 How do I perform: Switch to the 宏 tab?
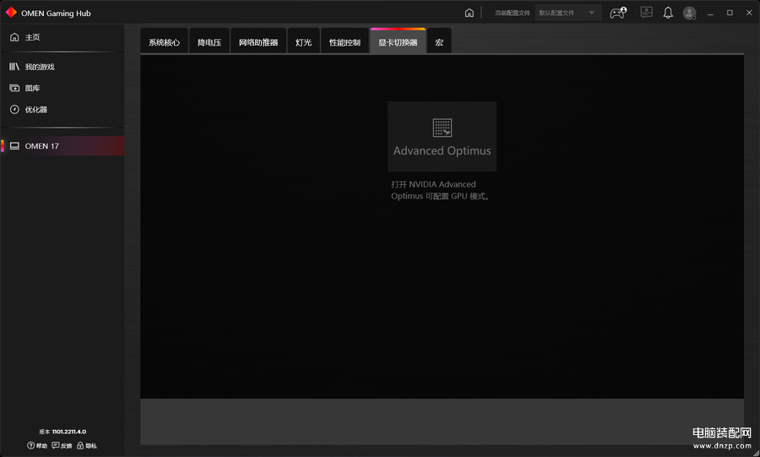pos(439,42)
